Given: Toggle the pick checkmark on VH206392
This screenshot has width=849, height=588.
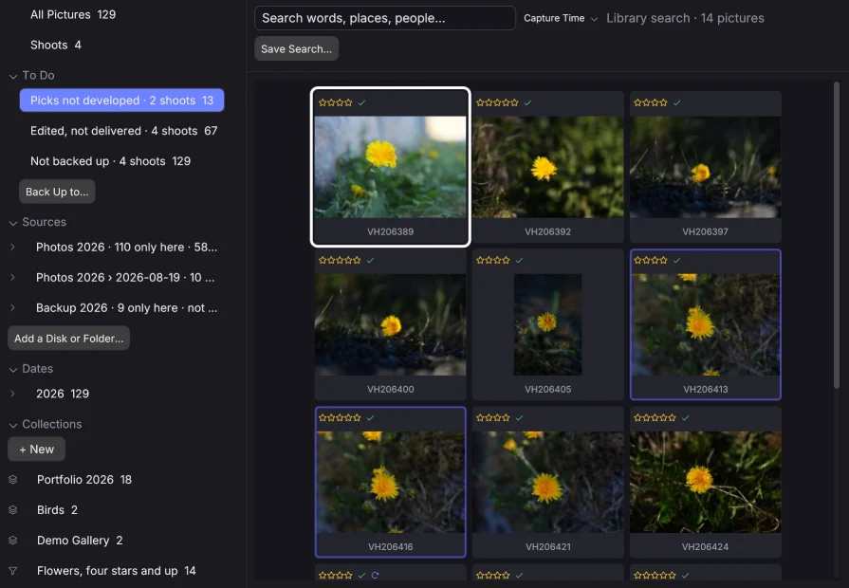Looking at the screenshot, I should click(x=528, y=102).
